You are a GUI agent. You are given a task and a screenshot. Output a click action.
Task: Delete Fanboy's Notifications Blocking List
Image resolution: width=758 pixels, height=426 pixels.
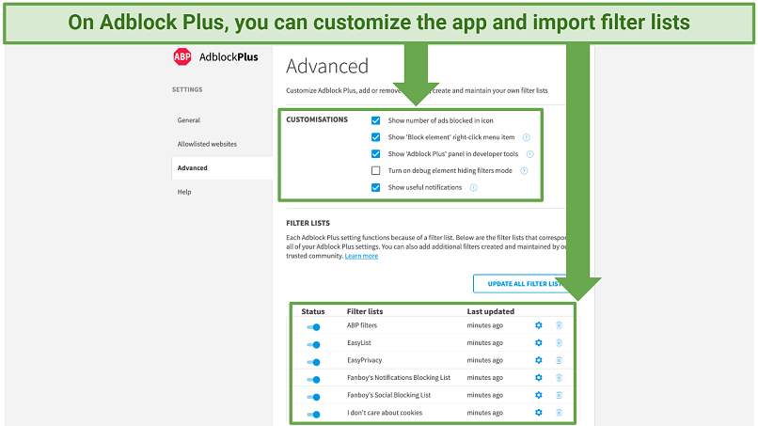pyautogui.click(x=559, y=378)
